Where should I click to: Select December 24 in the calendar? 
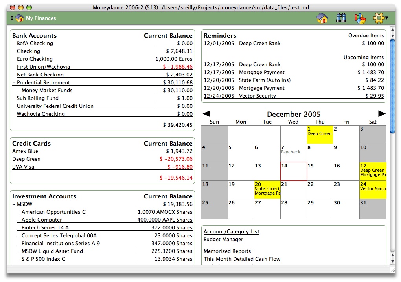click(373, 189)
